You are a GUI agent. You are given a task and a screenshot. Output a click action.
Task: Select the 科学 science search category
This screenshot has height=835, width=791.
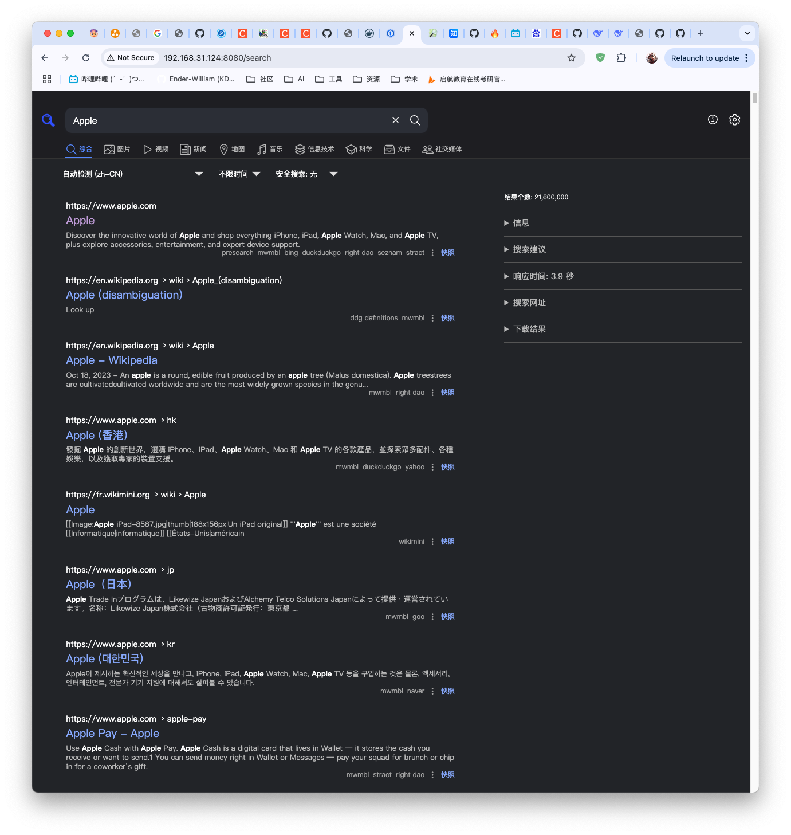click(359, 149)
